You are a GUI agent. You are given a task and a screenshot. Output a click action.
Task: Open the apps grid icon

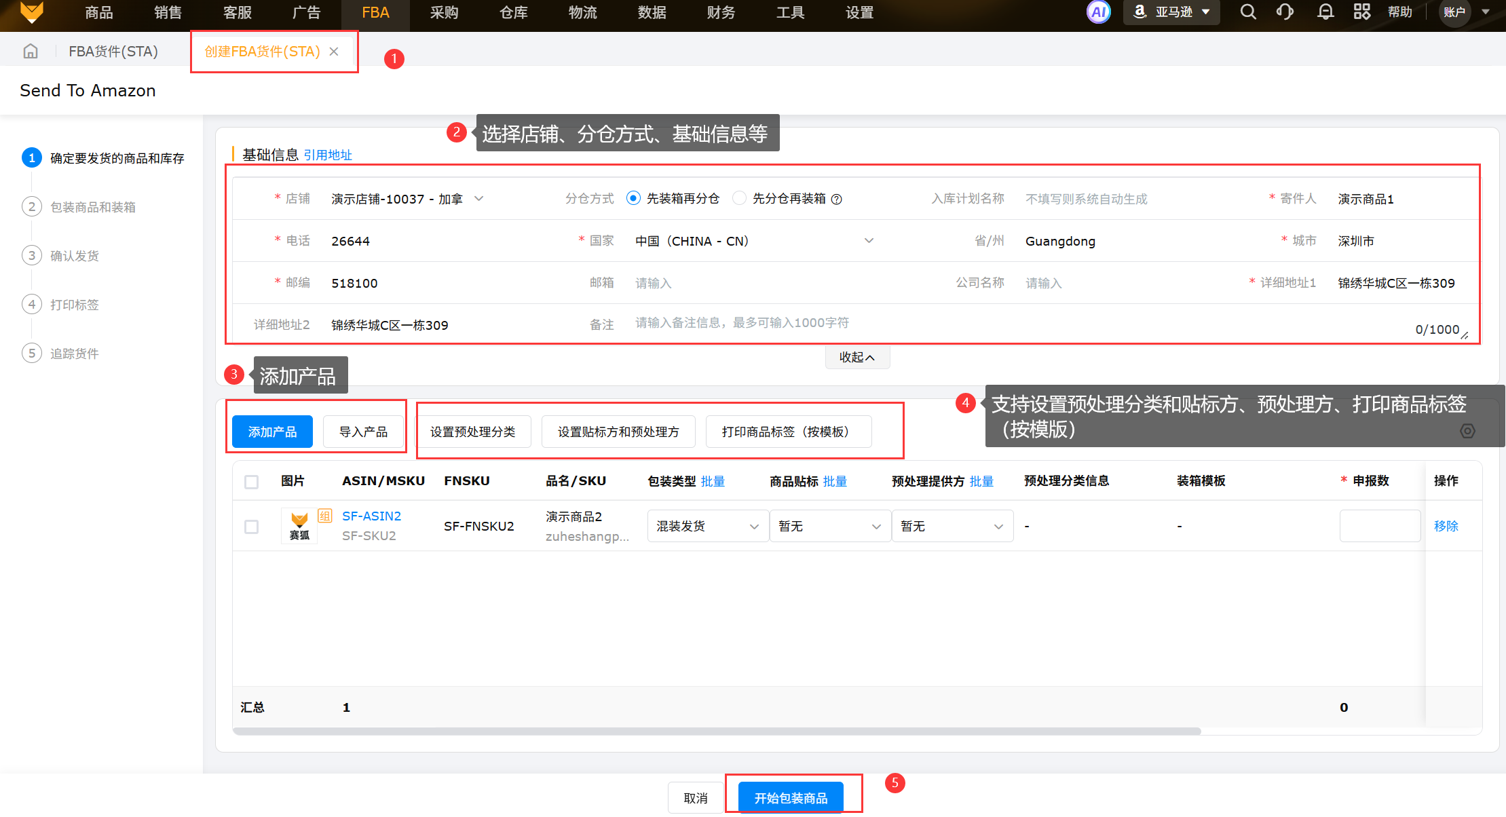(1361, 12)
